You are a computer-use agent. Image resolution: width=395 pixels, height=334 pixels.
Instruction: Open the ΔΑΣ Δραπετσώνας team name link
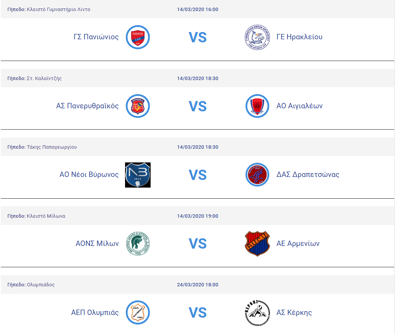click(x=308, y=175)
